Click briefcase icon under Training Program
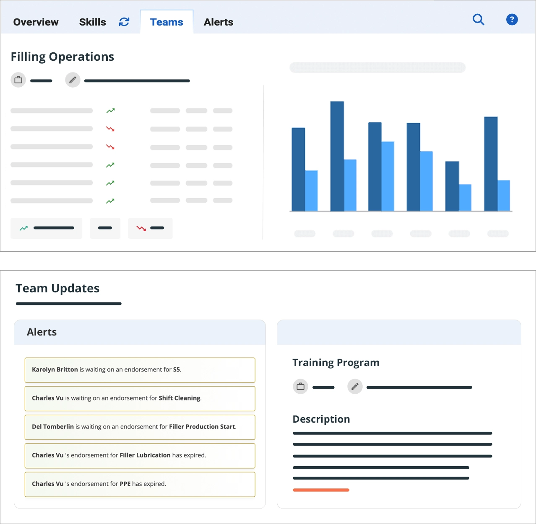This screenshot has width=536, height=524. (x=300, y=387)
